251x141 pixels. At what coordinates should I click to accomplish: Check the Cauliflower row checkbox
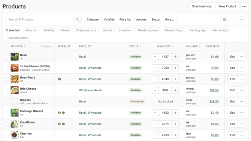7,124
